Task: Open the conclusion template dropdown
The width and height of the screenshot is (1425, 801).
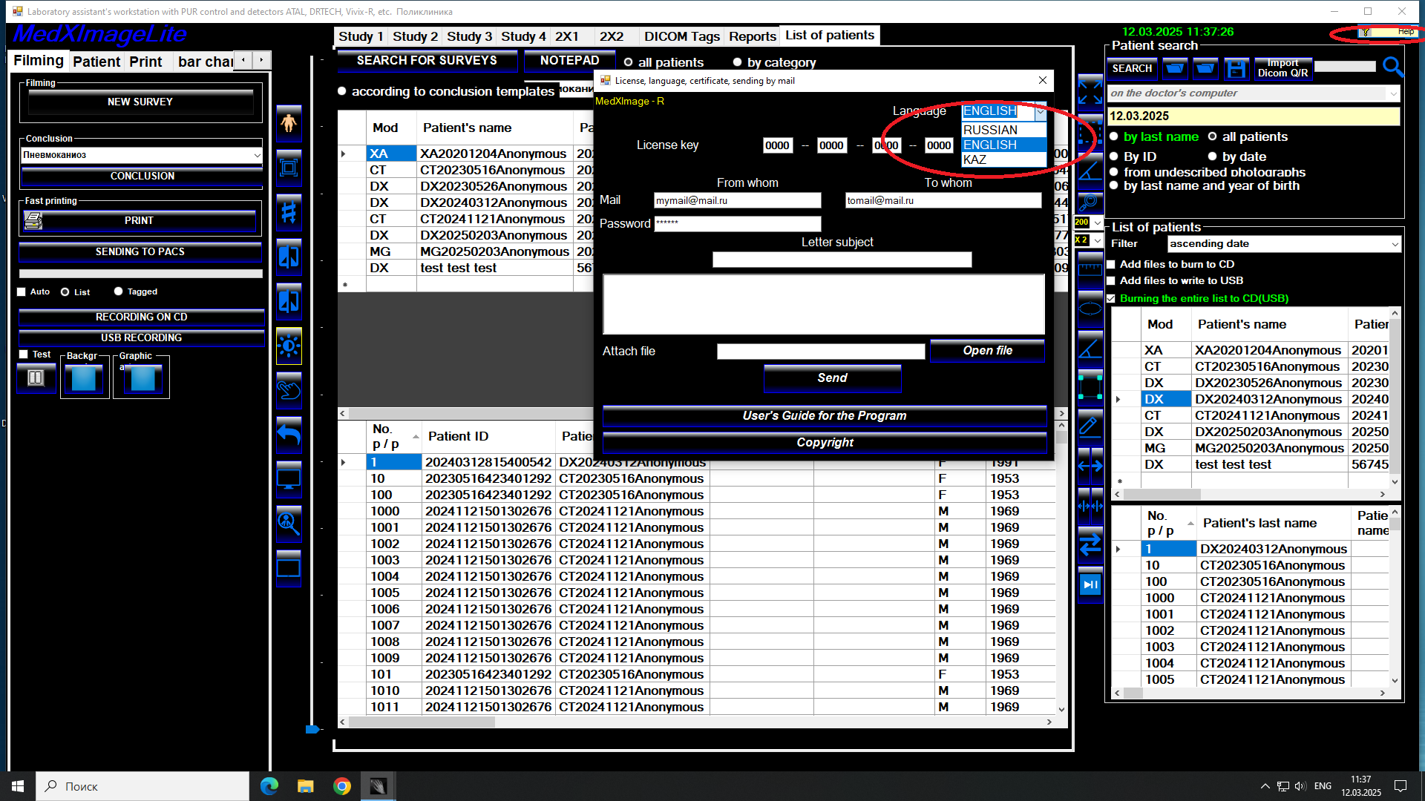Action: click(257, 155)
